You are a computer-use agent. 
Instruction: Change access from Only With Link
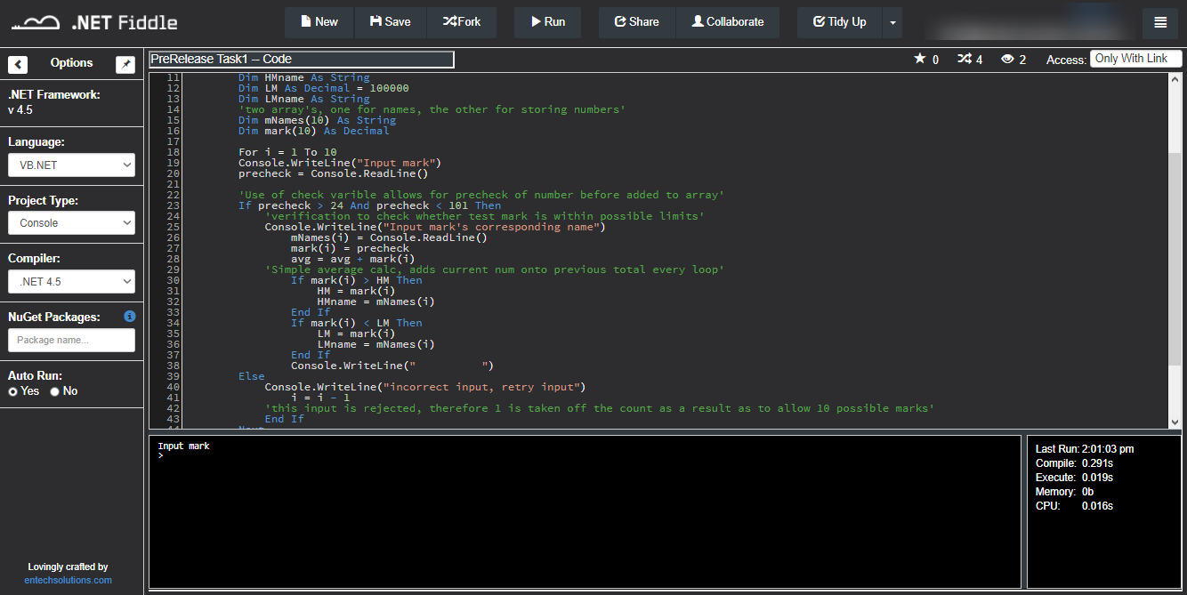tap(1135, 58)
